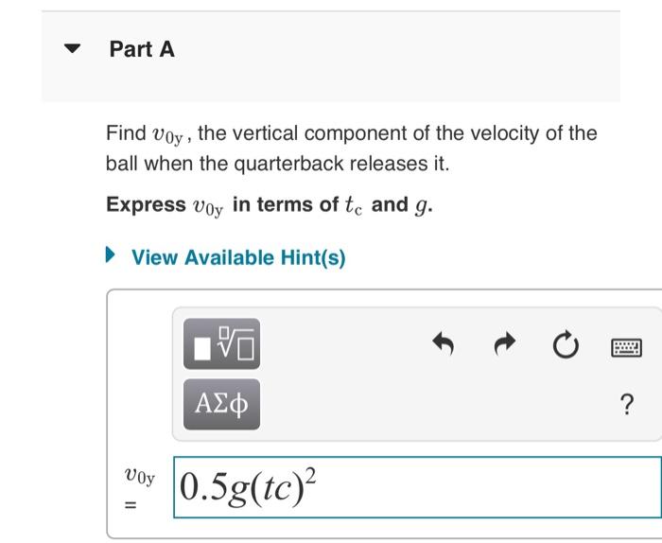Image resolution: width=662 pixels, height=543 pixels.
Task: Expand the hints disclosure triangle
Action: click(110, 254)
